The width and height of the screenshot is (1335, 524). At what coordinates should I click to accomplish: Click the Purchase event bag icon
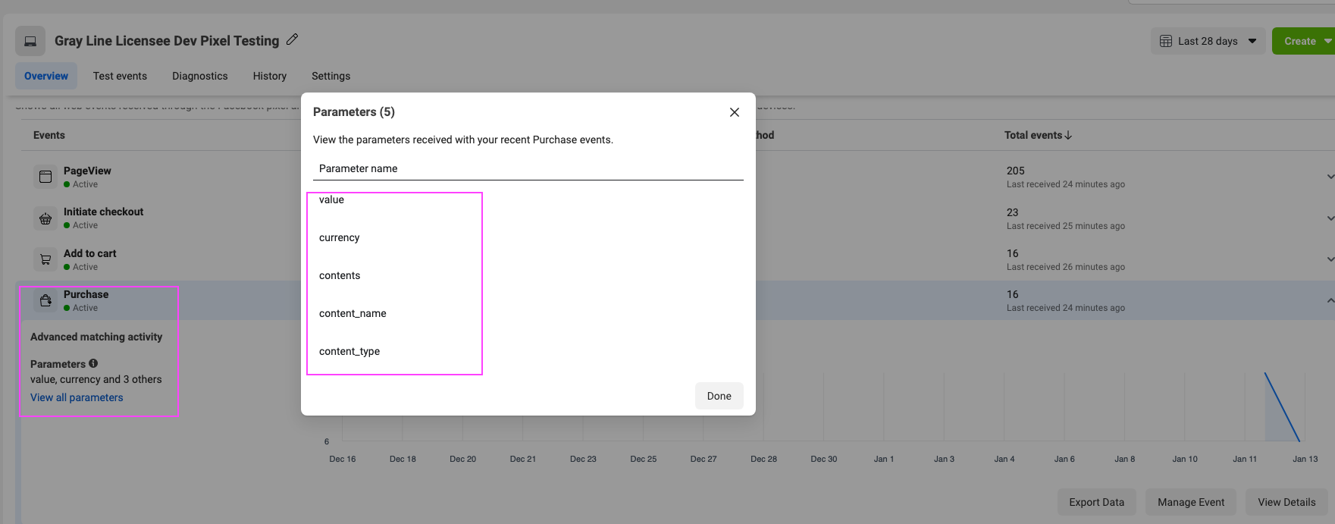pyautogui.click(x=45, y=300)
